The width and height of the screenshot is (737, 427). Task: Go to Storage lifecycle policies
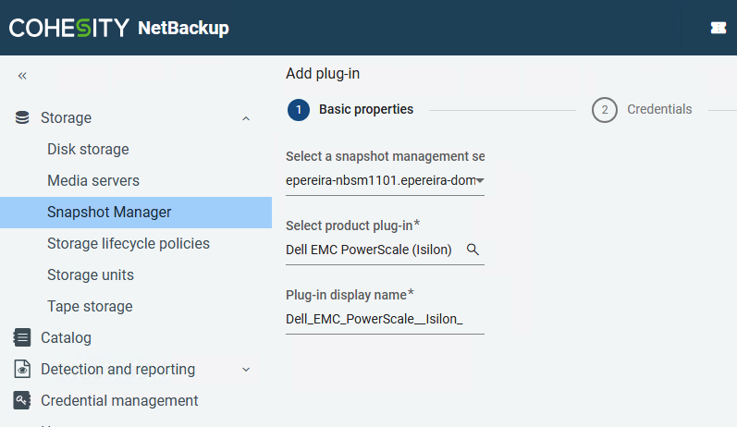tap(129, 243)
